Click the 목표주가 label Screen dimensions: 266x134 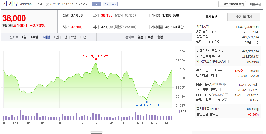click(x=218, y=70)
